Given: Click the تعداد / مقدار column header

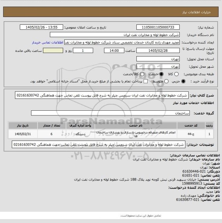Looking at the screenshot, I should tap(52, 125).
